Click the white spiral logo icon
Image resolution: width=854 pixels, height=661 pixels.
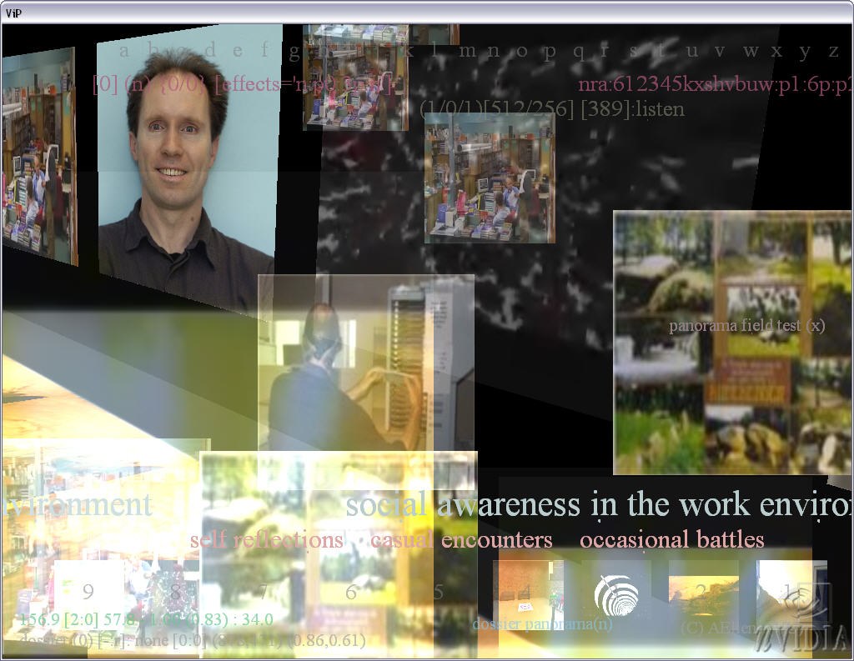(615, 594)
